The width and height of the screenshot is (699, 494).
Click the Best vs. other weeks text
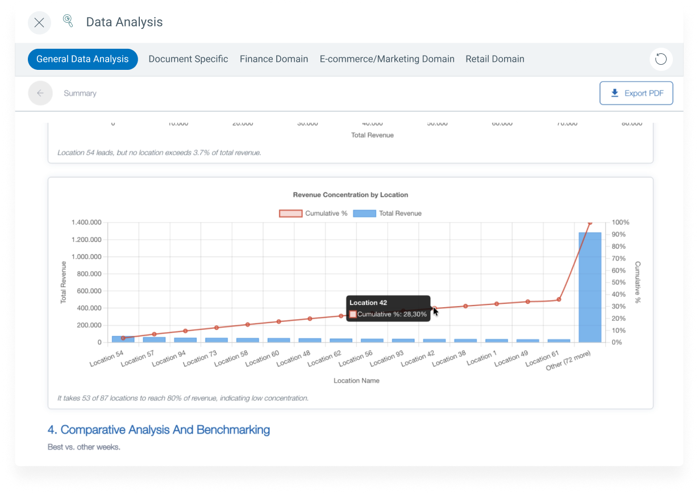(x=84, y=447)
